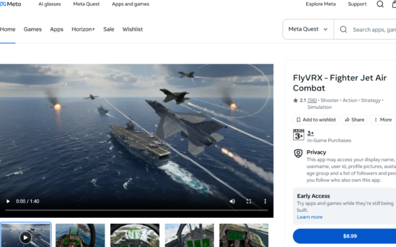The height and width of the screenshot is (247, 396).
Task: Share this game
Action: coord(354,120)
